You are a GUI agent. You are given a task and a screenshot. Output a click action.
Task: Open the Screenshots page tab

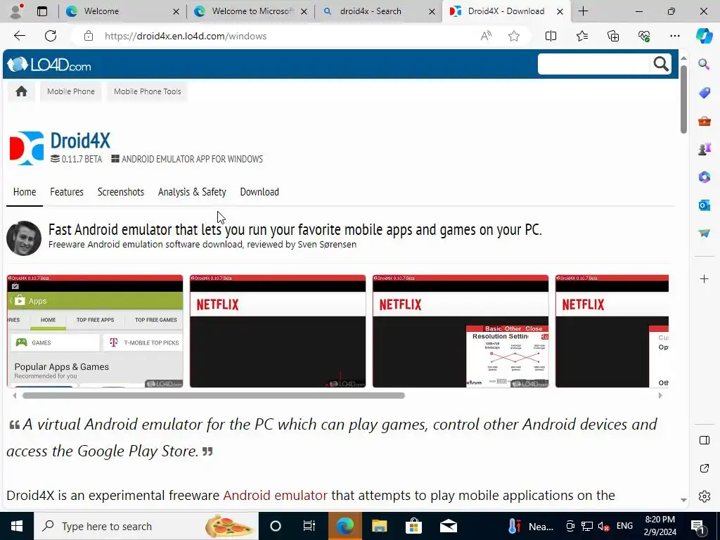coord(121,192)
